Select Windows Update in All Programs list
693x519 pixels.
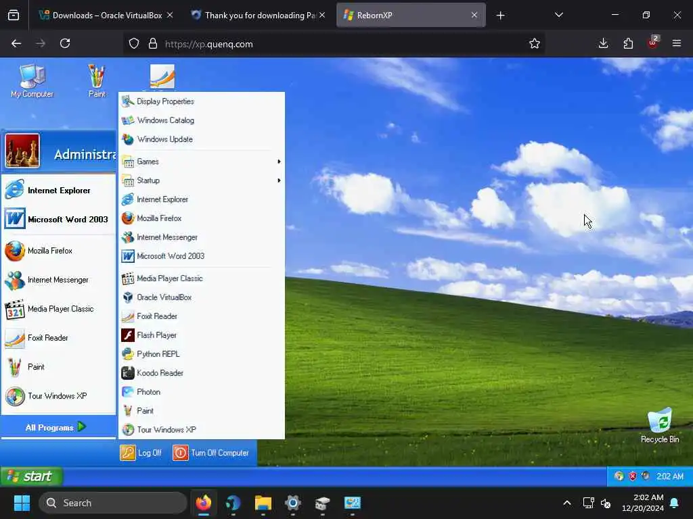coord(202,139)
